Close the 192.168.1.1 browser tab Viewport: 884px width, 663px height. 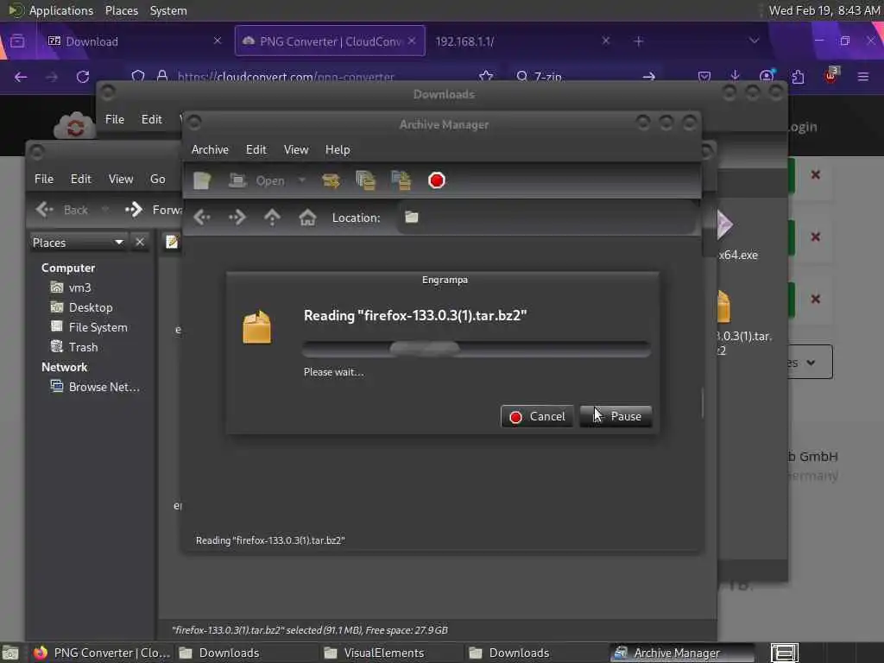click(x=605, y=41)
